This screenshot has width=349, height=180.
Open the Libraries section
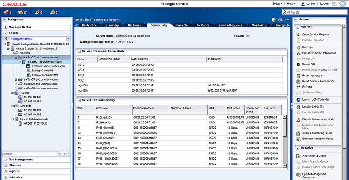pos(36,166)
